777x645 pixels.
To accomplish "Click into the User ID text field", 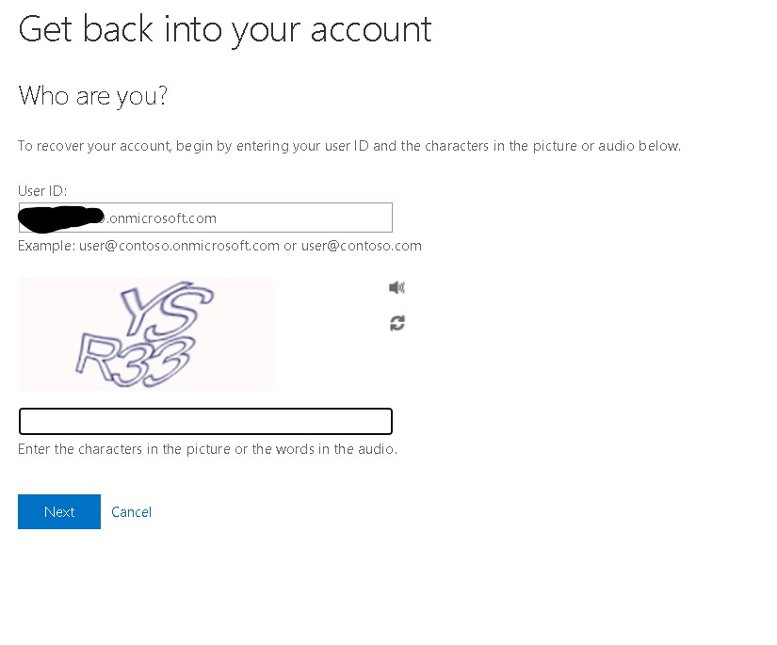I will (205, 218).
